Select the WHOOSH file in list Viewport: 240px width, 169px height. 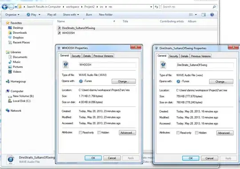point(68,33)
